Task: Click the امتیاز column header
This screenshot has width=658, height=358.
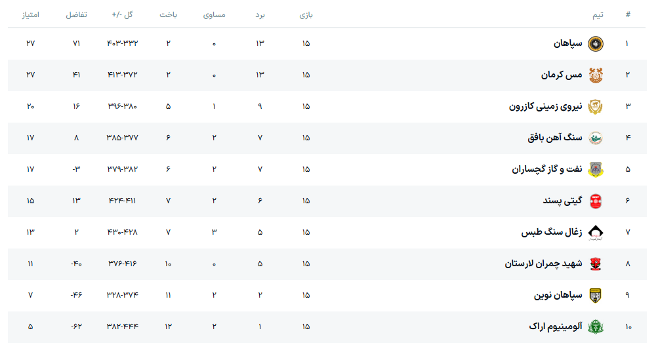Action: point(30,14)
